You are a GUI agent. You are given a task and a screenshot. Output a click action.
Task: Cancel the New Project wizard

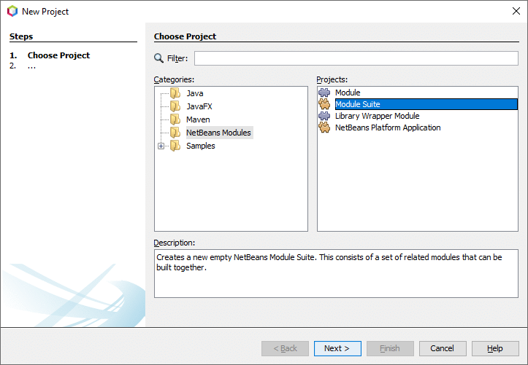[x=442, y=348]
